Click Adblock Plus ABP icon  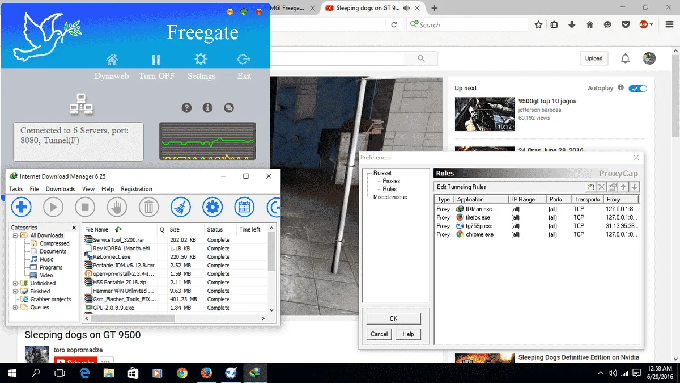pos(643,24)
